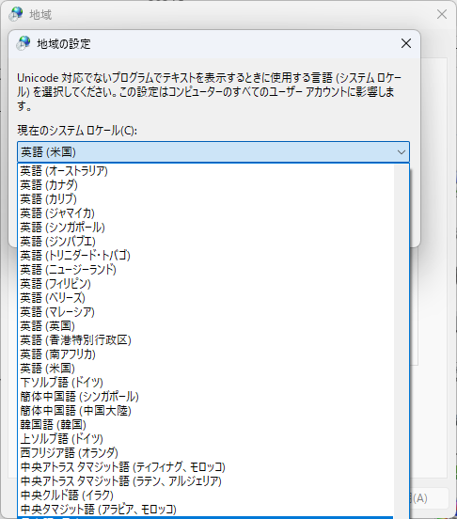Select 簡体中国語 (中国大陸) locale
Image resolution: width=457 pixels, height=519 pixels.
pyautogui.click(x=206, y=411)
